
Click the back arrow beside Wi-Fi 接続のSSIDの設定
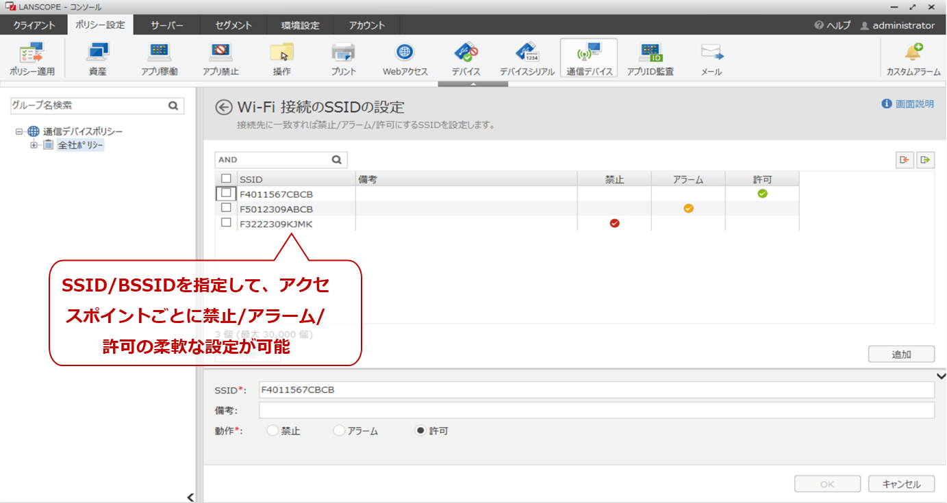click(x=223, y=107)
